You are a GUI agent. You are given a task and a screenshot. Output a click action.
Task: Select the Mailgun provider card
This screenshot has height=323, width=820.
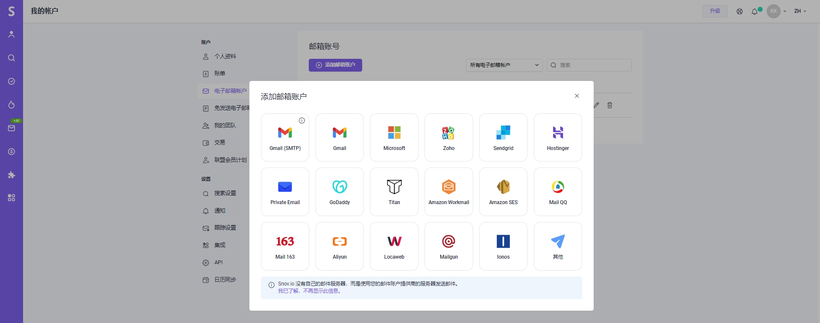click(x=449, y=246)
